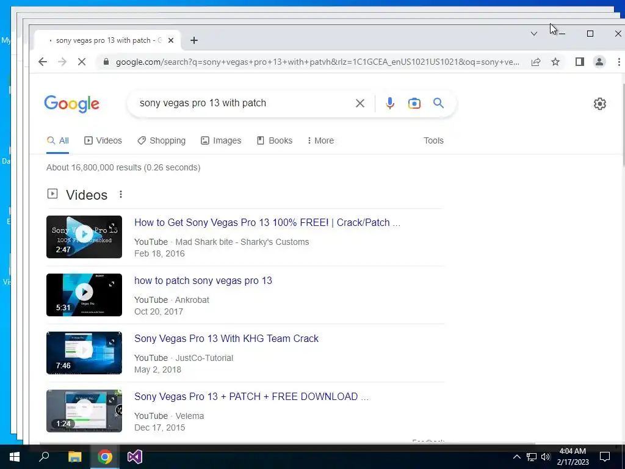The height and width of the screenshot is (469, 625).
Task: Open the tab search chevron
Action: (x=533, y=34)
